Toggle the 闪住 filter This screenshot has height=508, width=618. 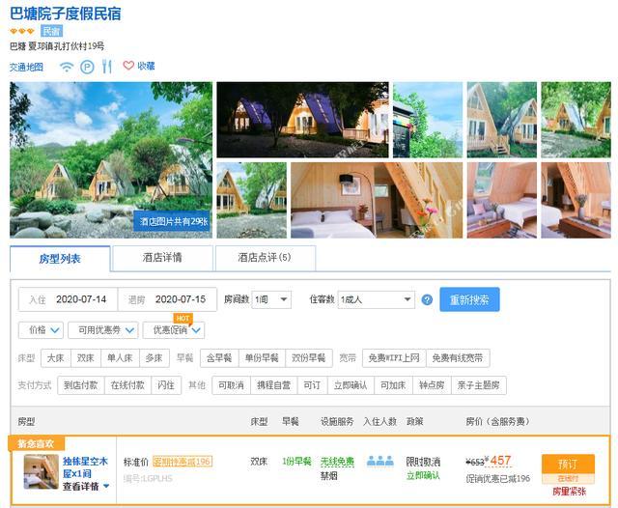click(x=166, y=385)
